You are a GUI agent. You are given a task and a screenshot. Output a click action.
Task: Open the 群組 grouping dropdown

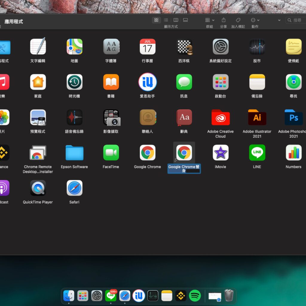[x=209, y=20]
